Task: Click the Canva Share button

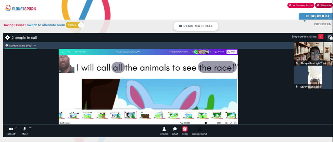Action: tap(231, 52)
